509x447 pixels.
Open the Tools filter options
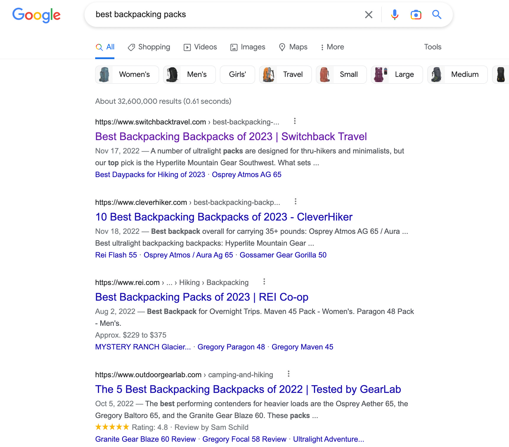(x=433, y=47)
